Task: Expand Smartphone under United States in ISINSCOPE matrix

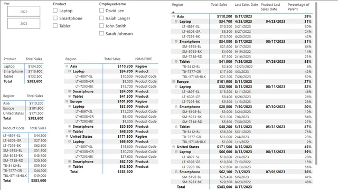Action: (70, 161)
